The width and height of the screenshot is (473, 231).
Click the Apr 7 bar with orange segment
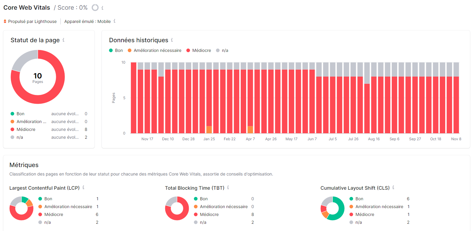click(x=250, y=98)
